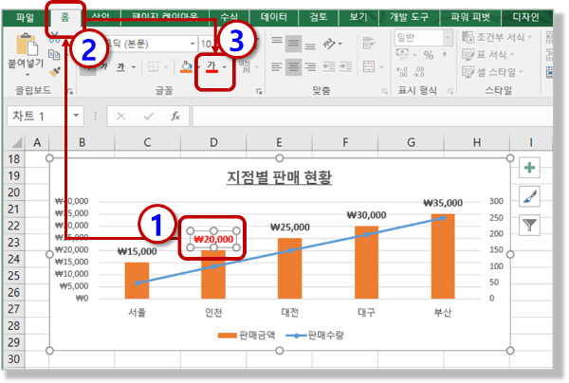The height and width of the screenshot is (383, 569).
Task: Apply percent style with the % icon
Action: [x=429, y=55]
